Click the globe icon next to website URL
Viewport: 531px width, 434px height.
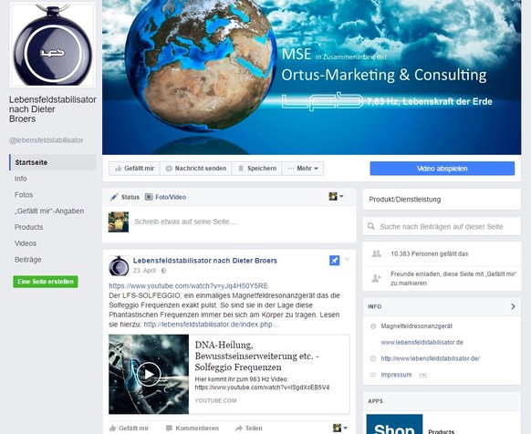point(373,358)
